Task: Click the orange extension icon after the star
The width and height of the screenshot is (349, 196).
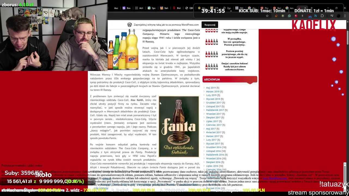Action: [x=276, y=16]
